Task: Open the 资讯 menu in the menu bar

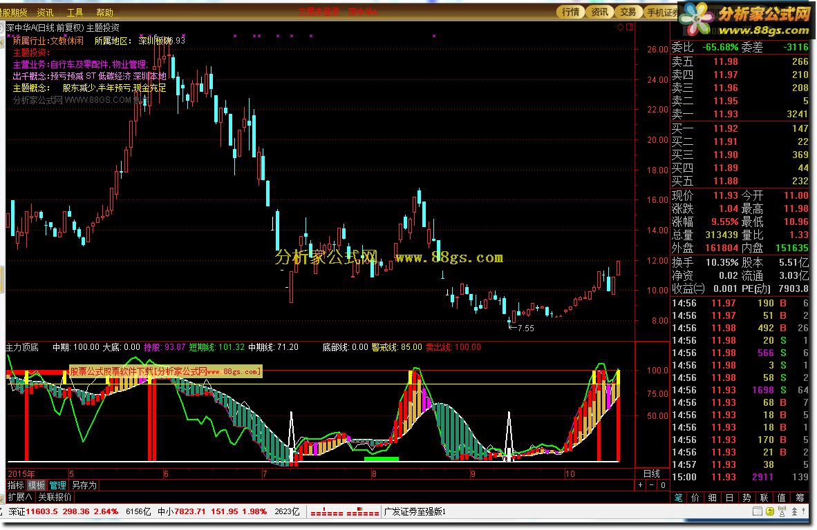Action: [x=45, y=12]
